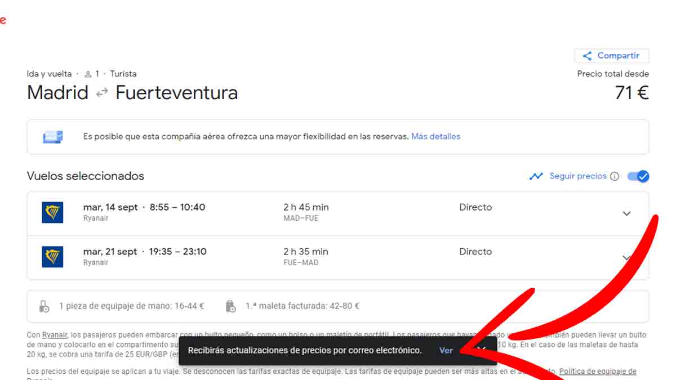Disable the Seguir precios price tracking switch
Image resolution: width=676 pixels, height=380 pixels.
tap(638, 176)
